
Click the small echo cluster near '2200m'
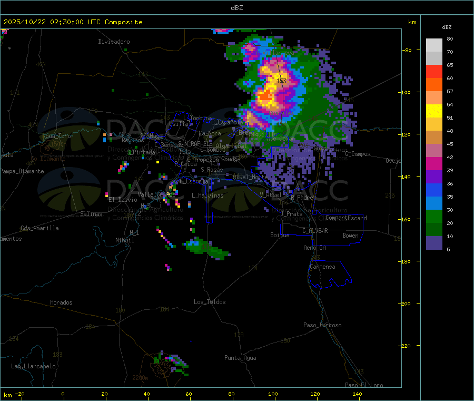[x=171, y=364]
